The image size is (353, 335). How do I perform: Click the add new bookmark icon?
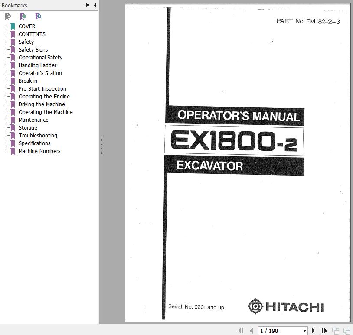(23, 16)
